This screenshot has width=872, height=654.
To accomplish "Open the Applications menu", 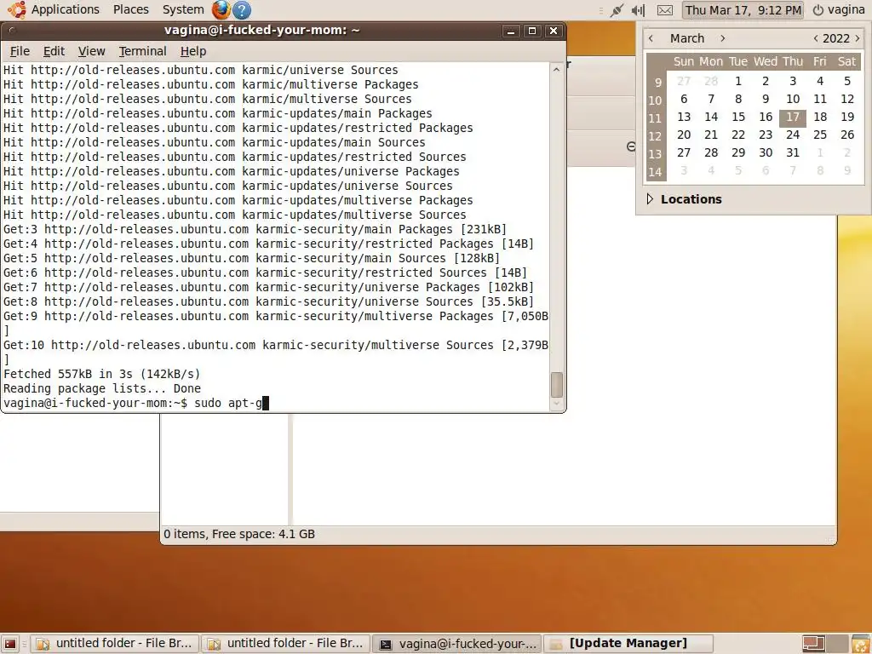I will (x=65, y=9).
